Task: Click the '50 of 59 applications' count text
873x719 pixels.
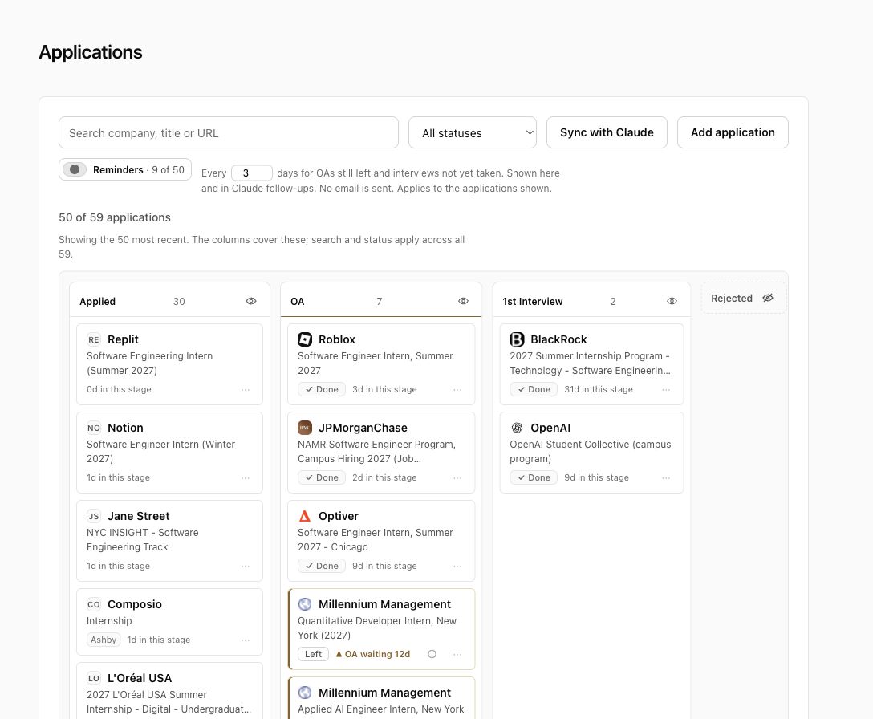Action: (115, 217)
